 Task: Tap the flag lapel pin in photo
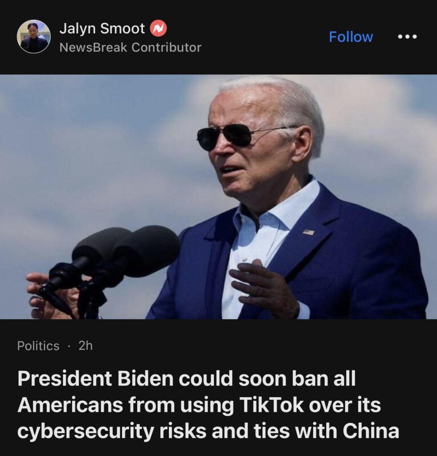coord(308,232)
